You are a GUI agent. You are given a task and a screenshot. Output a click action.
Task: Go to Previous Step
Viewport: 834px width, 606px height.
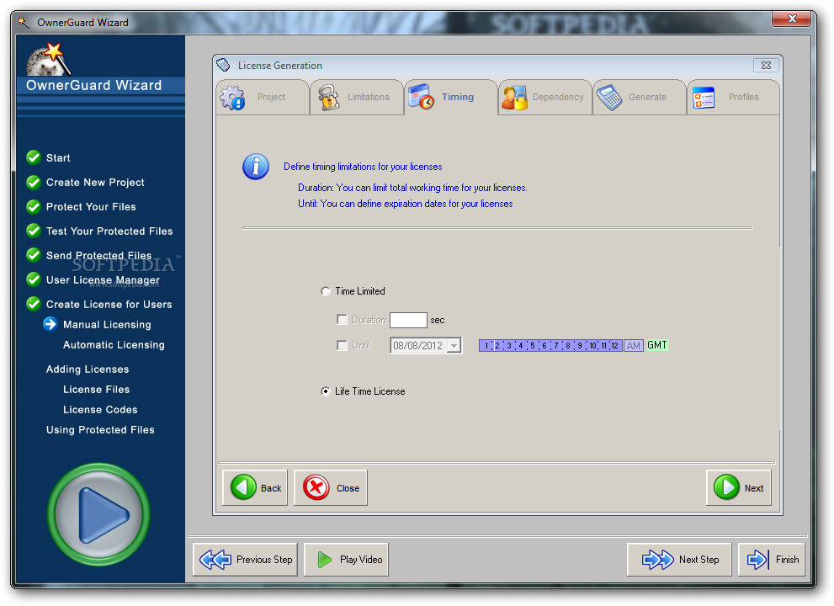[245, 560]
